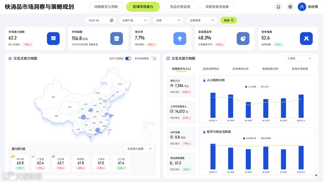323x182 pixels.
Task: Click the 60岁以上 bar in 经济与商业活跃度
Action: 301,157
